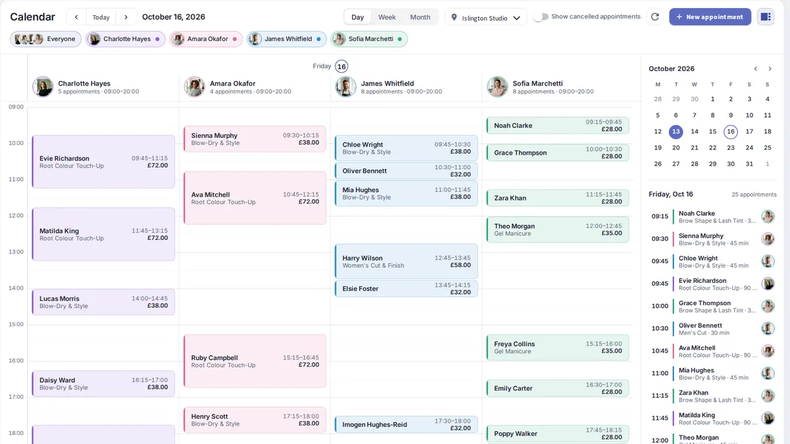Click the refresh calendar icon

tap(654, 17)
